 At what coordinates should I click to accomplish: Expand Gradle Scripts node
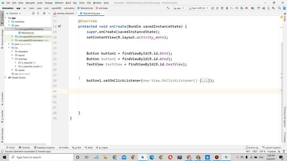(6, 77)
